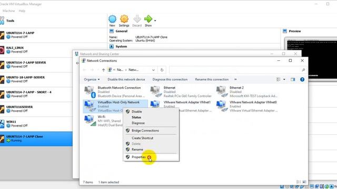The image size is (337, 189).
Task: Click the search magnifier icon
Action: click(x=303, y=70)
